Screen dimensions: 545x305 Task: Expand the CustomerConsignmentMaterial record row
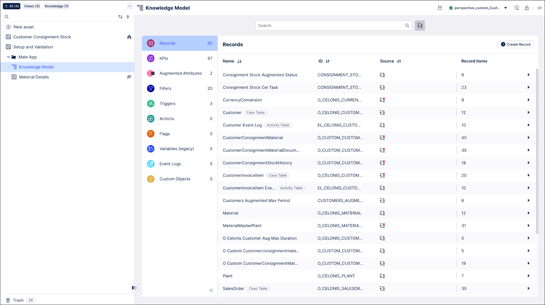coord(529,137)
